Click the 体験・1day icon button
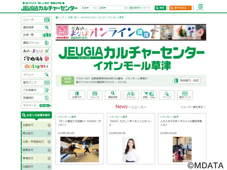227x170 pixels. (149, 95)
